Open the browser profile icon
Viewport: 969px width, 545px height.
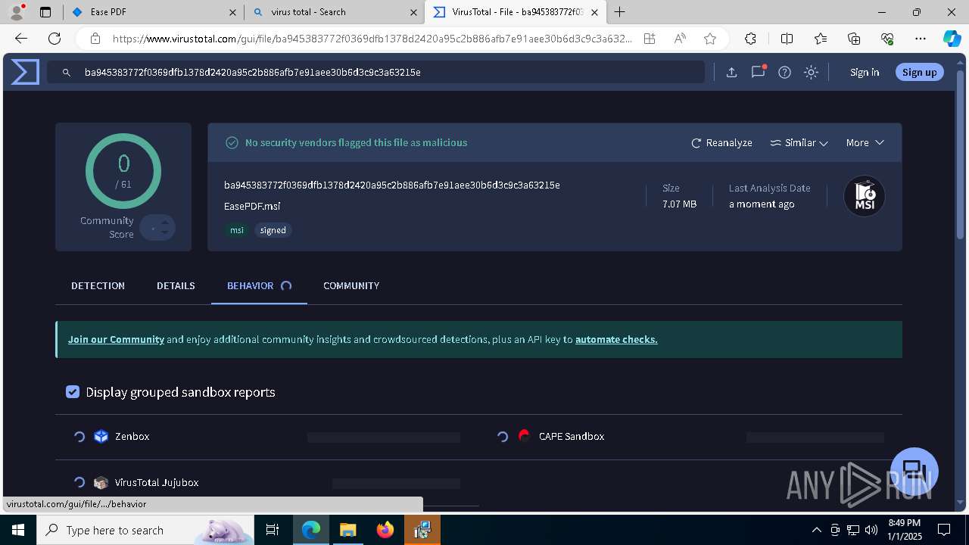click(16, 12)
